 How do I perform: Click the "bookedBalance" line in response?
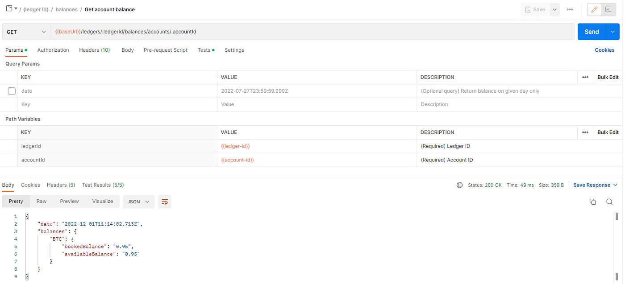point(98,246)
